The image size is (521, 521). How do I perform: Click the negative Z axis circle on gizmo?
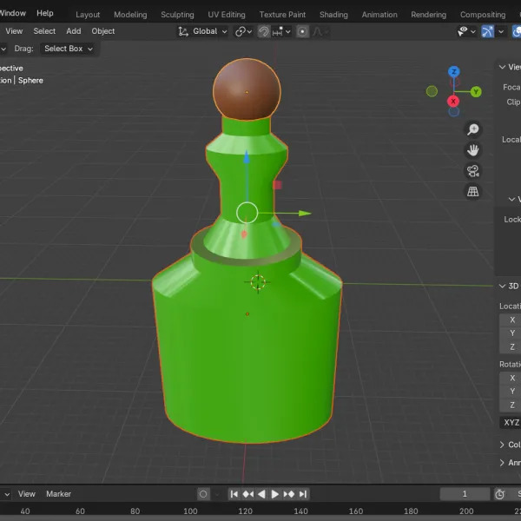pyautogui.click(x=453, y=112)
